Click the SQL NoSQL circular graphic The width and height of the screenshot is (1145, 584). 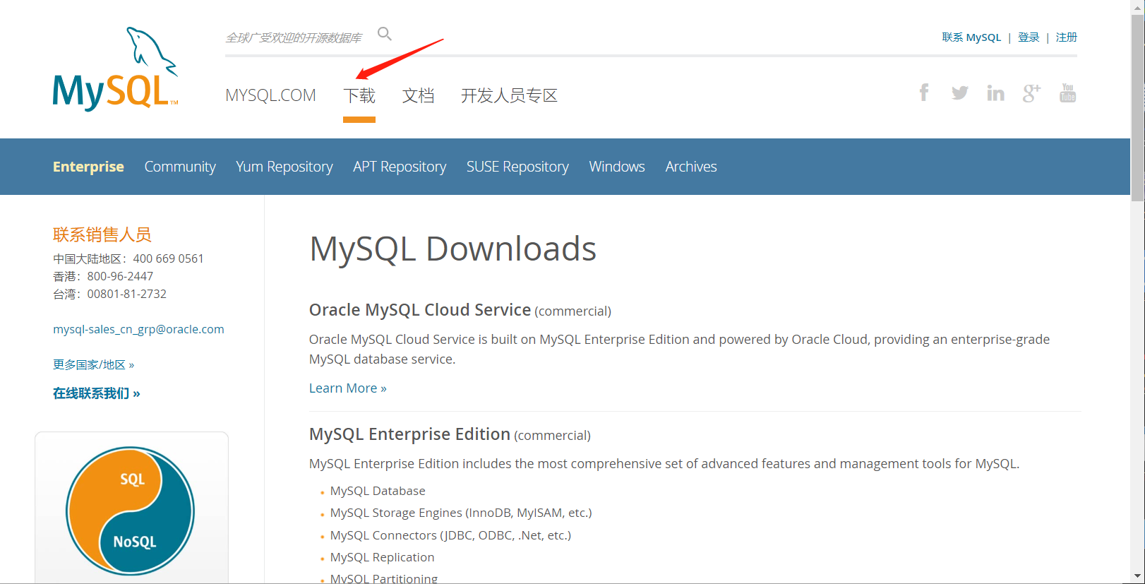point(131,511)
